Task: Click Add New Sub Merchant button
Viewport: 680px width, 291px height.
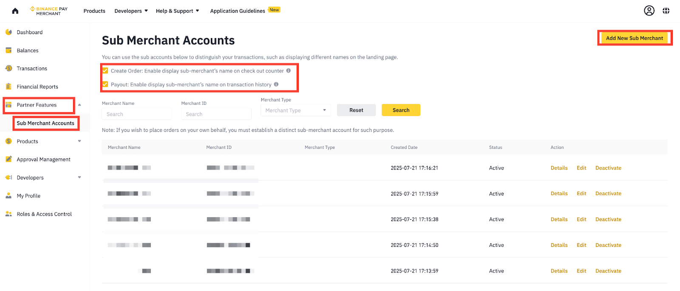Action: (x=634, y=38)
